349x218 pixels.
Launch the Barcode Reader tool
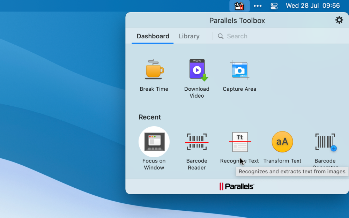[197, 142]
